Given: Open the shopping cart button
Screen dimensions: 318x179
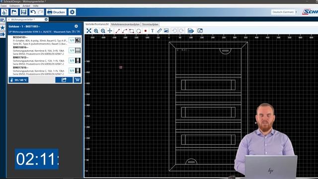Looking at the screenshot, I should click(77, 80).
